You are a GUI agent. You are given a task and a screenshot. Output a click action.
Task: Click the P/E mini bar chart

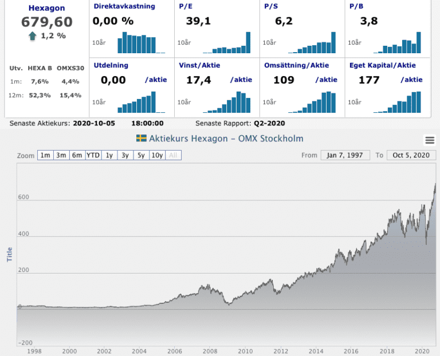pyautogui.click(x=227, y=42)
